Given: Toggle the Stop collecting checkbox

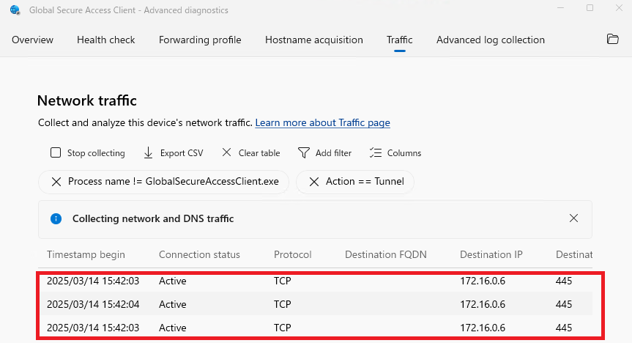Looking at the screenshot, I should click(56, 153).
